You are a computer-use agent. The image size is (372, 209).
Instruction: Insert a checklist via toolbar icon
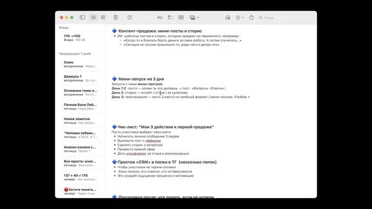click(x=170, y=17)
